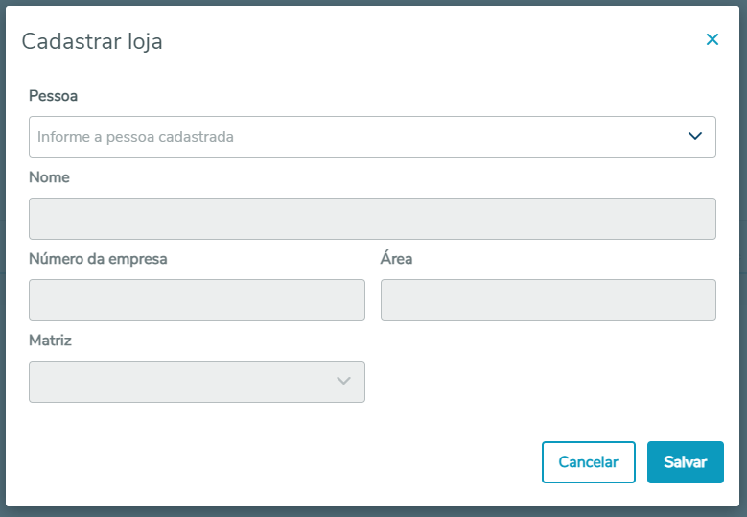Click the Matriz dropdown arrow icon
This screenshot has width=747, height=517.
tap(344, 382)
